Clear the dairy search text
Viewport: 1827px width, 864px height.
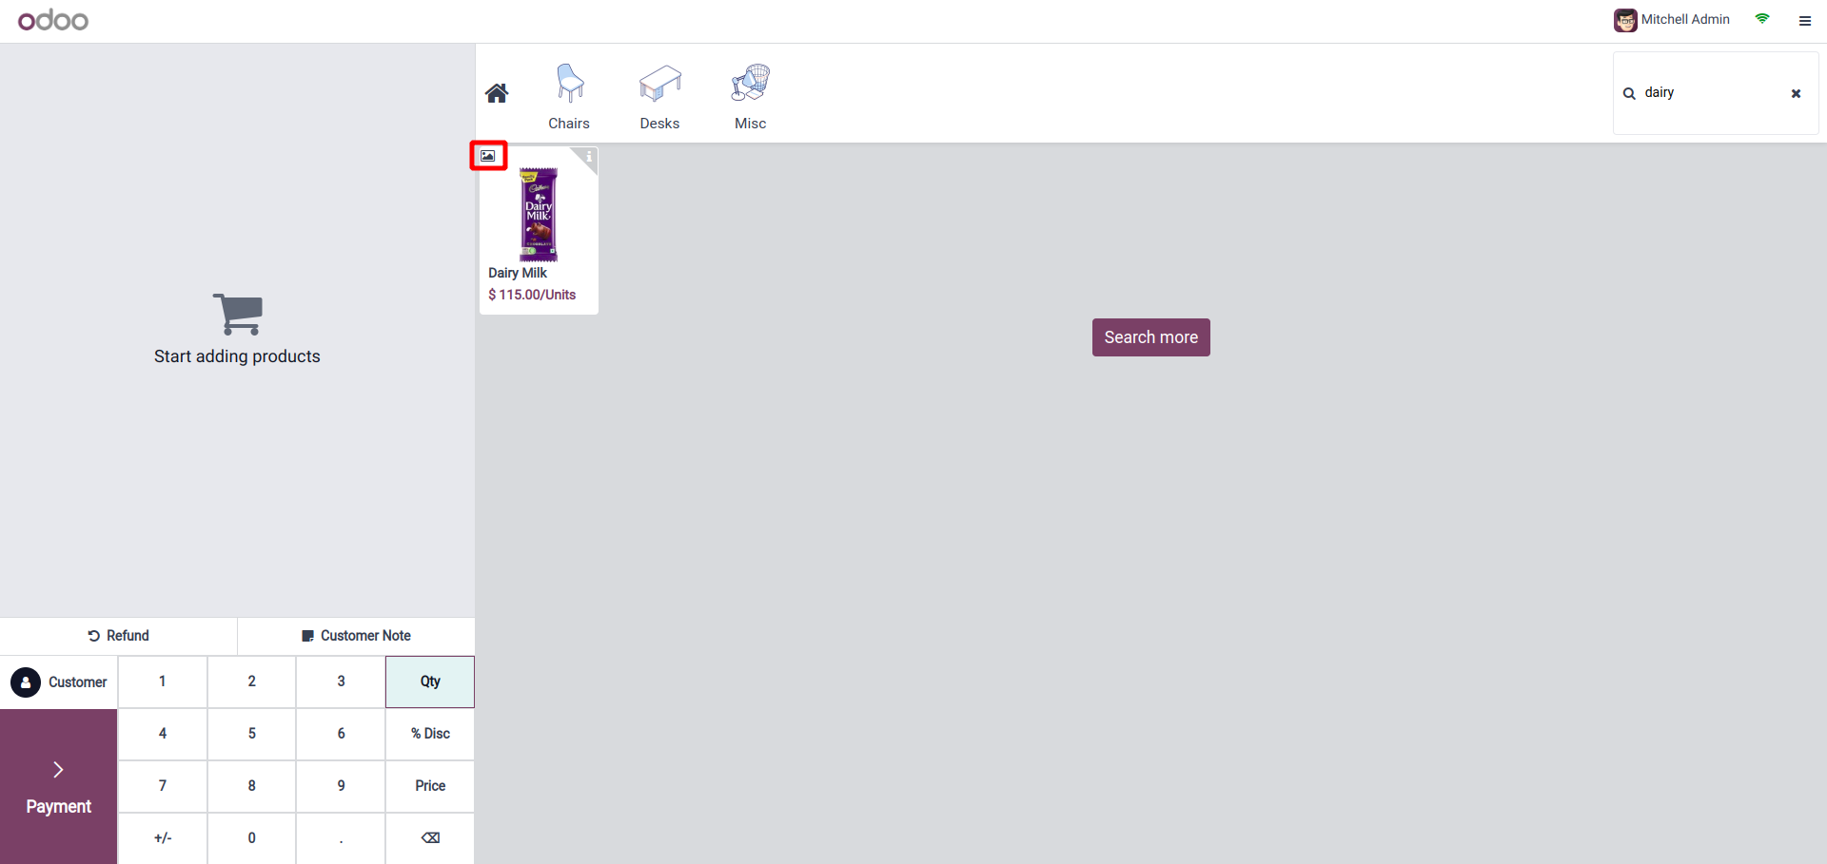click(x=1796, y=93)
